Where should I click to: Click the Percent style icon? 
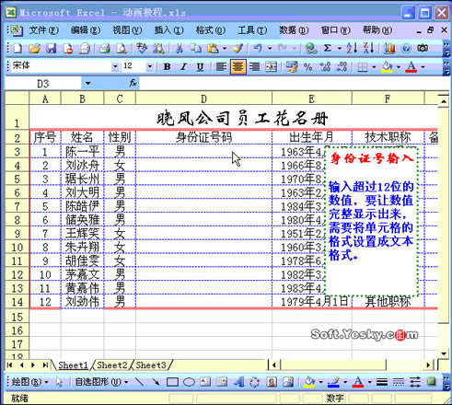307,66
